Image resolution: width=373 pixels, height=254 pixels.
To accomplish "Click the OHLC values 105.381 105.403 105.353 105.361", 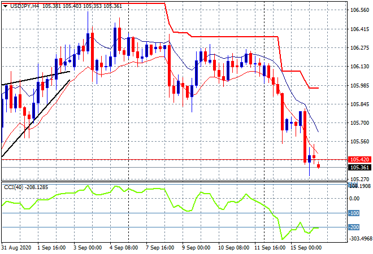I will (82, 6).
